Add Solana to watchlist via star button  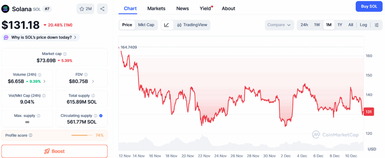tap(85, 9)
